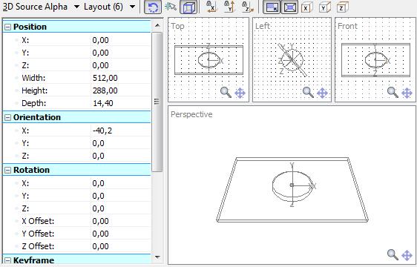Click the properties panel scroll down arrow

point(157,257)
